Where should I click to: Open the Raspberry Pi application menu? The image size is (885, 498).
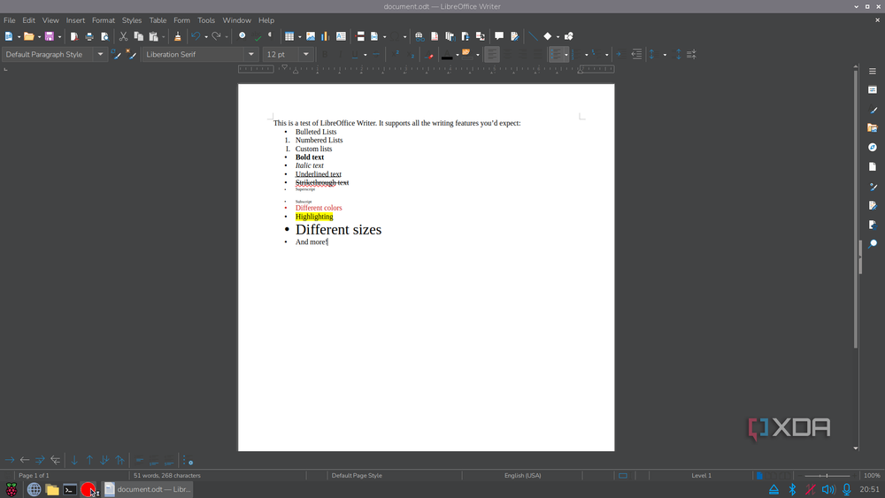tap(12, 489)
